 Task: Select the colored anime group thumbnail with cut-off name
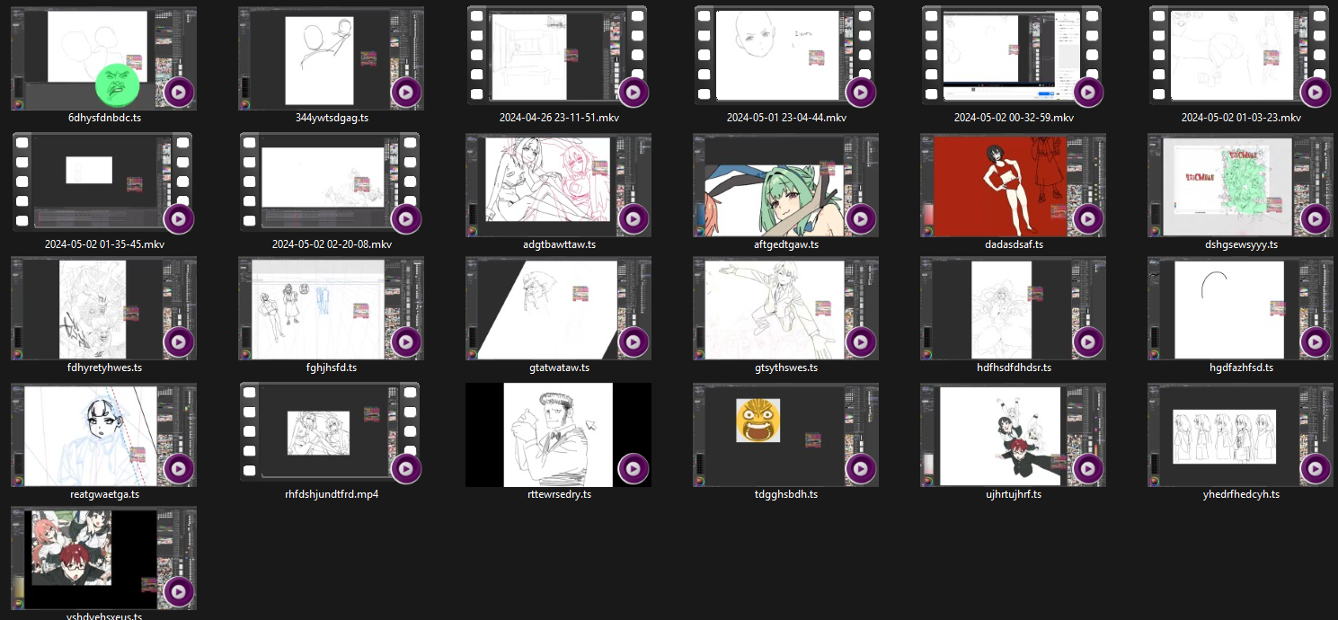point(103,559)
